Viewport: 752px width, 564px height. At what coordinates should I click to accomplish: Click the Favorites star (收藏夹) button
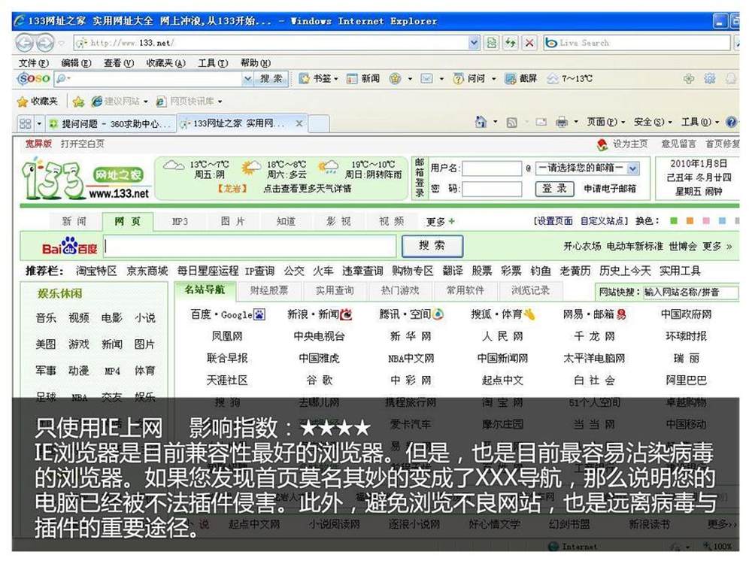(x=38, y=102)
